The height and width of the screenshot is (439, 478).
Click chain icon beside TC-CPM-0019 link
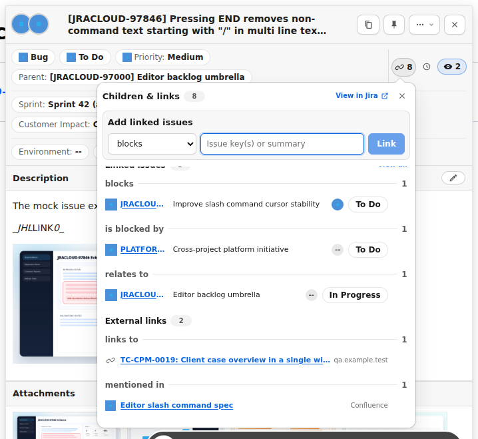tap(111, 360)
